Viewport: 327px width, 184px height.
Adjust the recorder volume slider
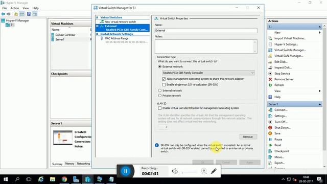coord(190,173)
